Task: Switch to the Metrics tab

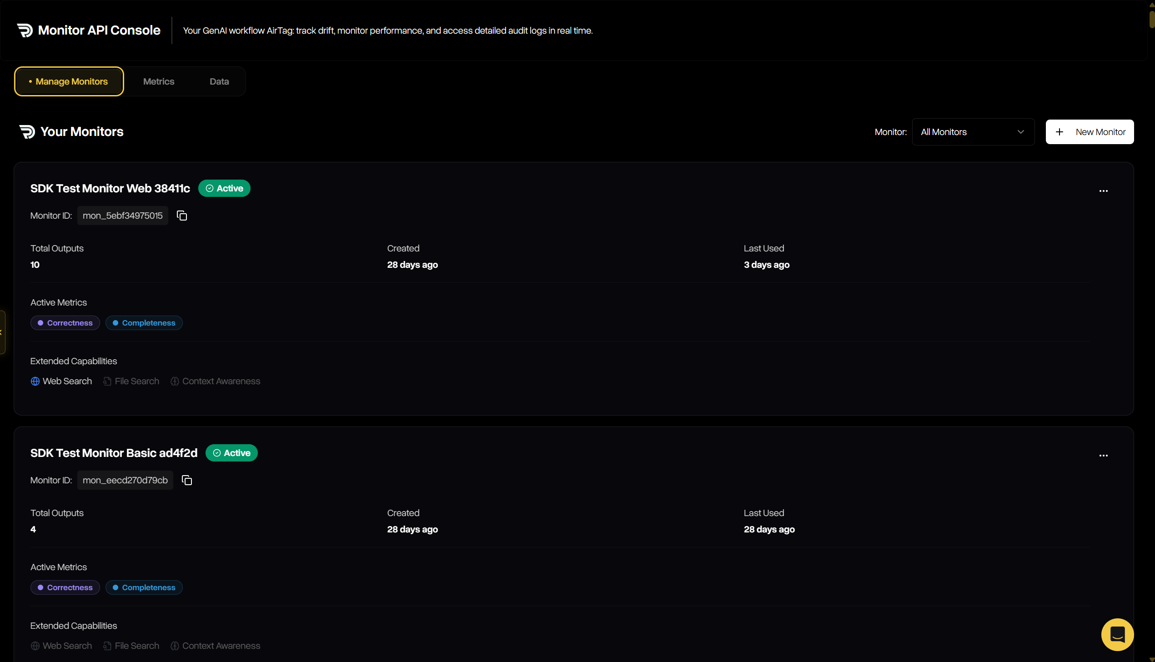Action: tap(158, 81)
